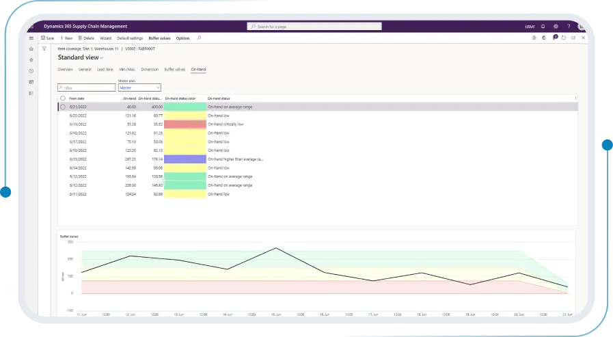Screen dimensions: 613x337
Task: Select the On-hand tab
Action: pyautogui.click(x=198, y=70)
